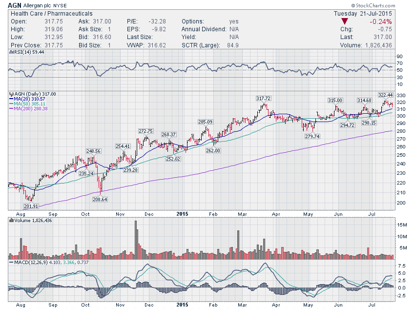Click the RSI(14) panel icon
The height and width of the screenshot is (309, 415).
(x=11, y=52)
